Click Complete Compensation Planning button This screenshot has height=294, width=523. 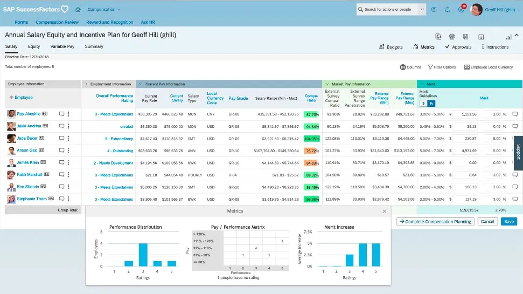(435, 222)
